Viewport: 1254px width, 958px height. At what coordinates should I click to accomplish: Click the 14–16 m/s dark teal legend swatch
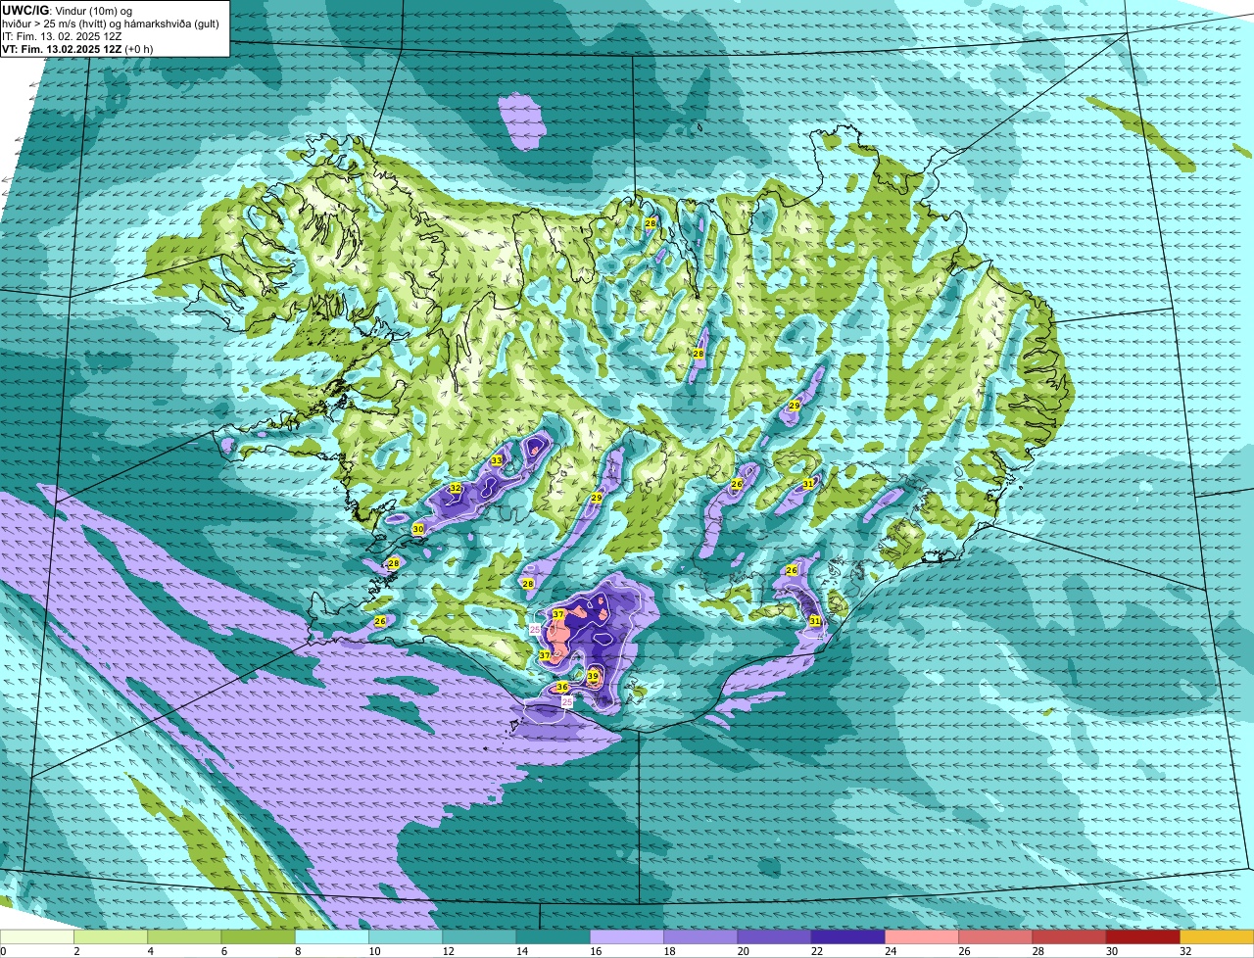554,936
